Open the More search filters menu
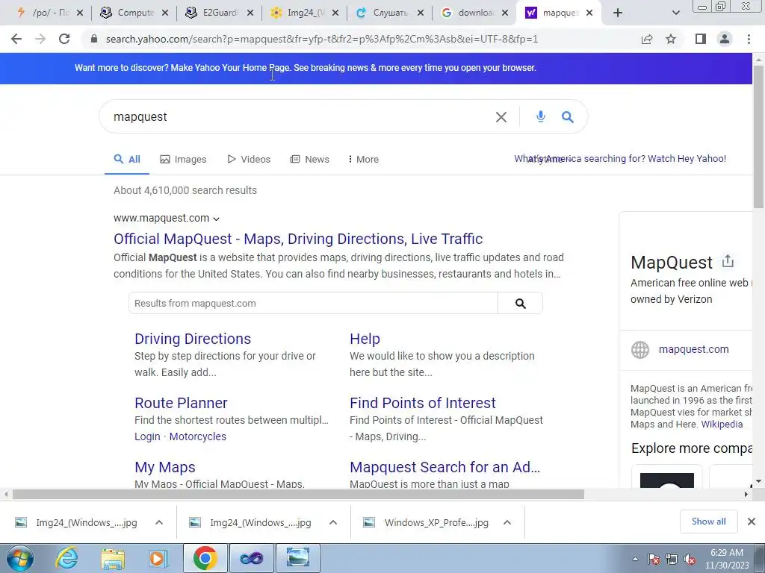 (x=363, y=160)
